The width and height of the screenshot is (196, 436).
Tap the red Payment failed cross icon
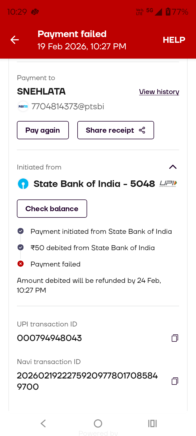(20, 264)
